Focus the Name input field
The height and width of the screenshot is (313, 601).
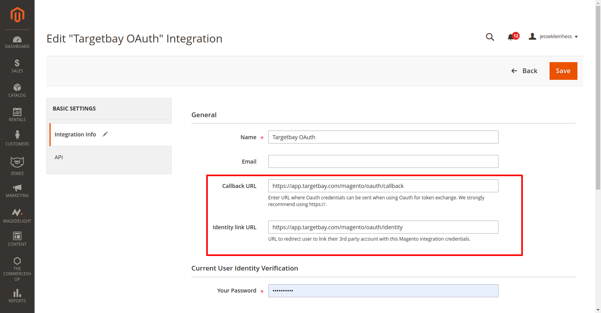coord(383,137)
